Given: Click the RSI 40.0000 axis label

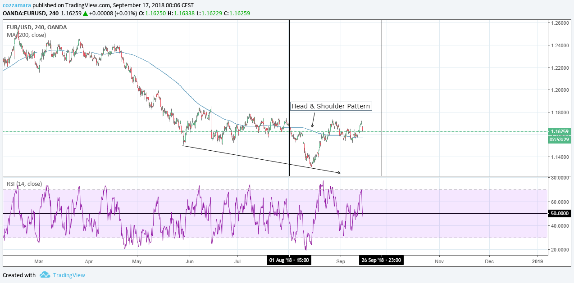Looking at the screenshot, I should pyautogui.click(x=560, y=226).
